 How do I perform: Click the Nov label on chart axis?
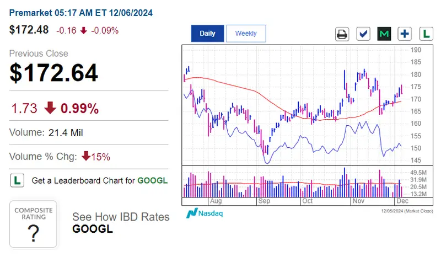click(x=358, y=201)
